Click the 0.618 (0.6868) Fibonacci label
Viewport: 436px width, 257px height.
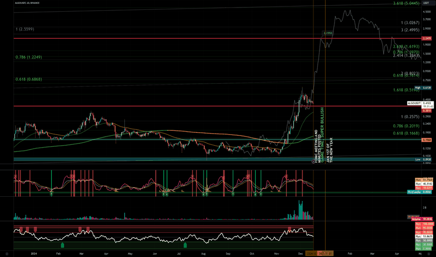pyautogui.click(x=29, y=79)
